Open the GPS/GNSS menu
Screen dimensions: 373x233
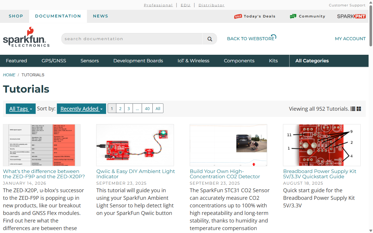(x=54, y=61)
